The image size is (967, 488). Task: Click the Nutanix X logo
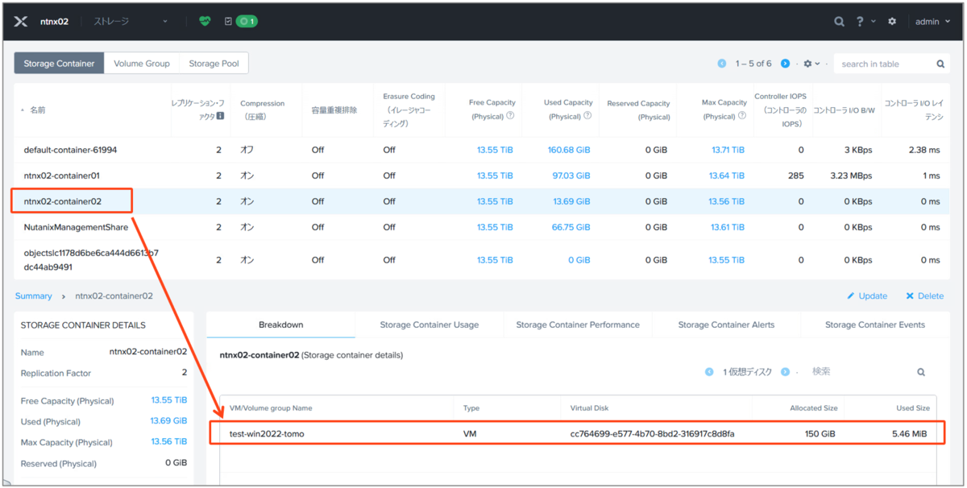[22, 22]
